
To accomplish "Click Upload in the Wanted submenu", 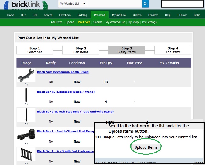I will coord(70,22).
